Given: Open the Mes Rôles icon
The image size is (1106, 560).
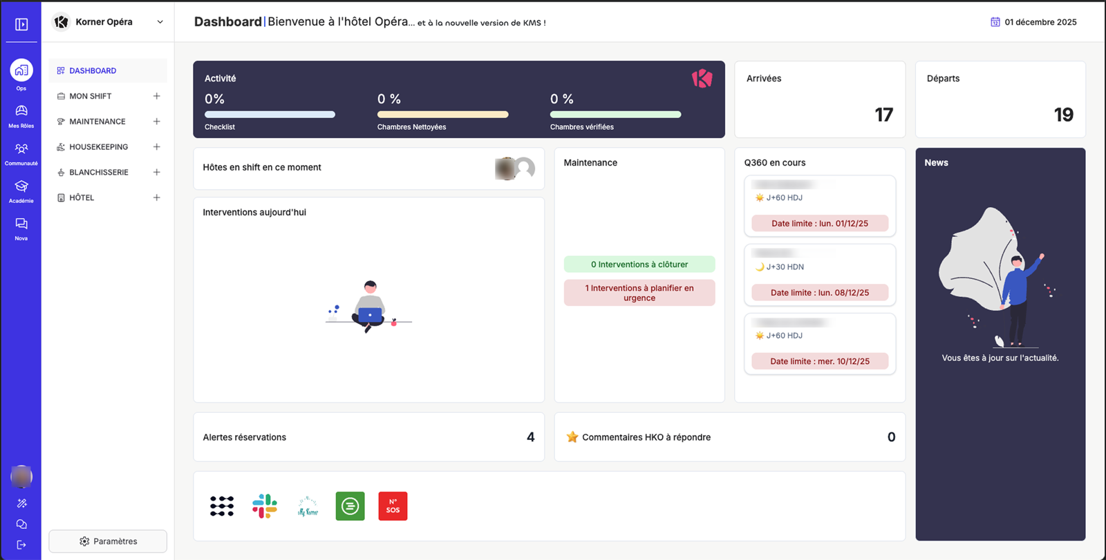Looking at the screenshot, I should point(21,111).
